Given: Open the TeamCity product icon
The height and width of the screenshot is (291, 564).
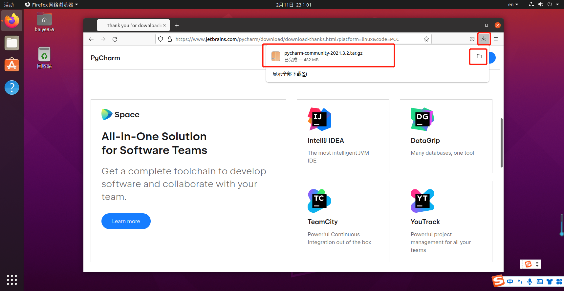Looking at the screenshot, I should [x=319, y=201].
